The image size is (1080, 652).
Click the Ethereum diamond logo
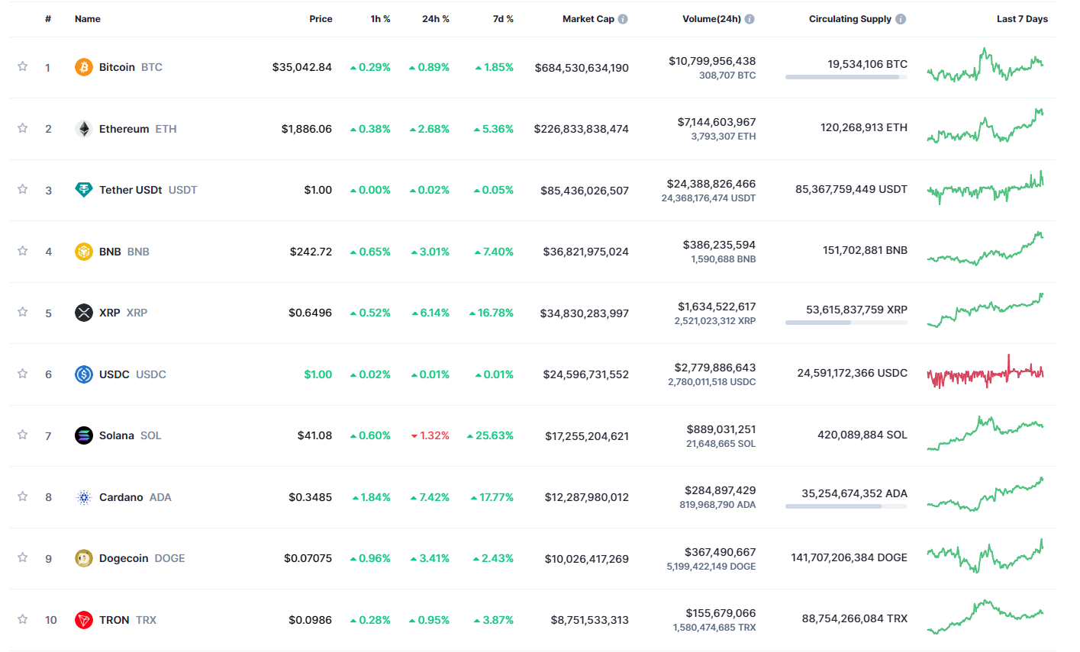coord(84,129)
